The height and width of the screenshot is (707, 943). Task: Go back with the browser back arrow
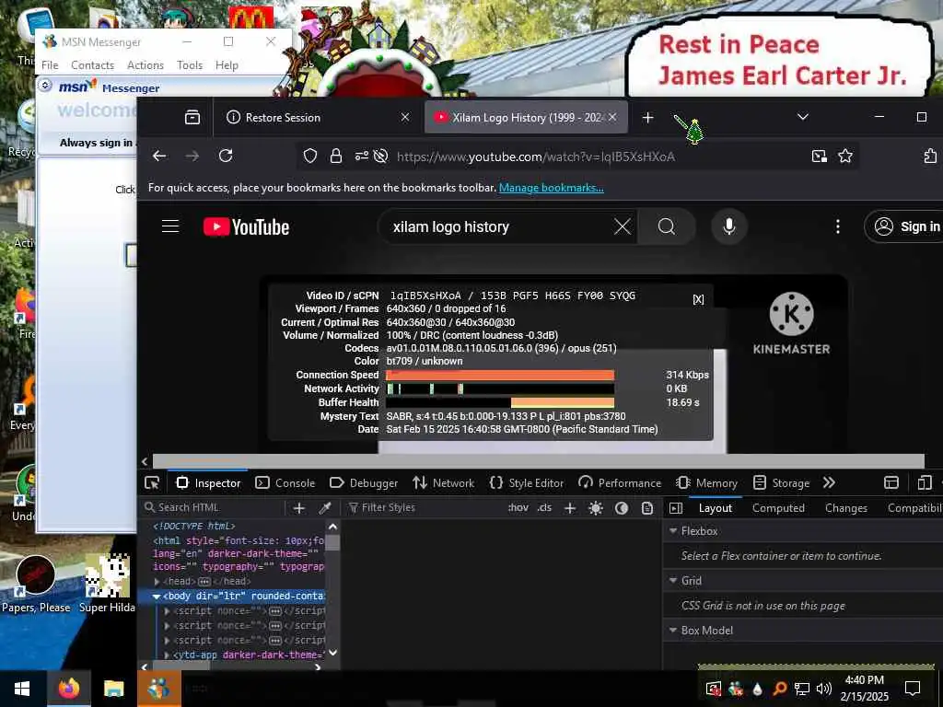[159, 156]
